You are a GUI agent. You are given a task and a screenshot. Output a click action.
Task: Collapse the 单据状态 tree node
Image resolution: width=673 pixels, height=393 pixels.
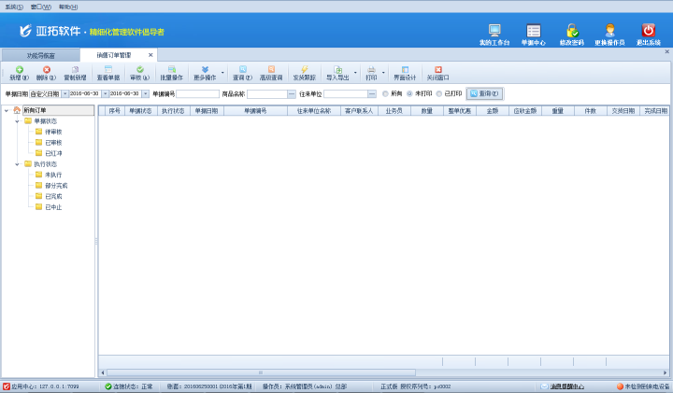tap(19, 120)
